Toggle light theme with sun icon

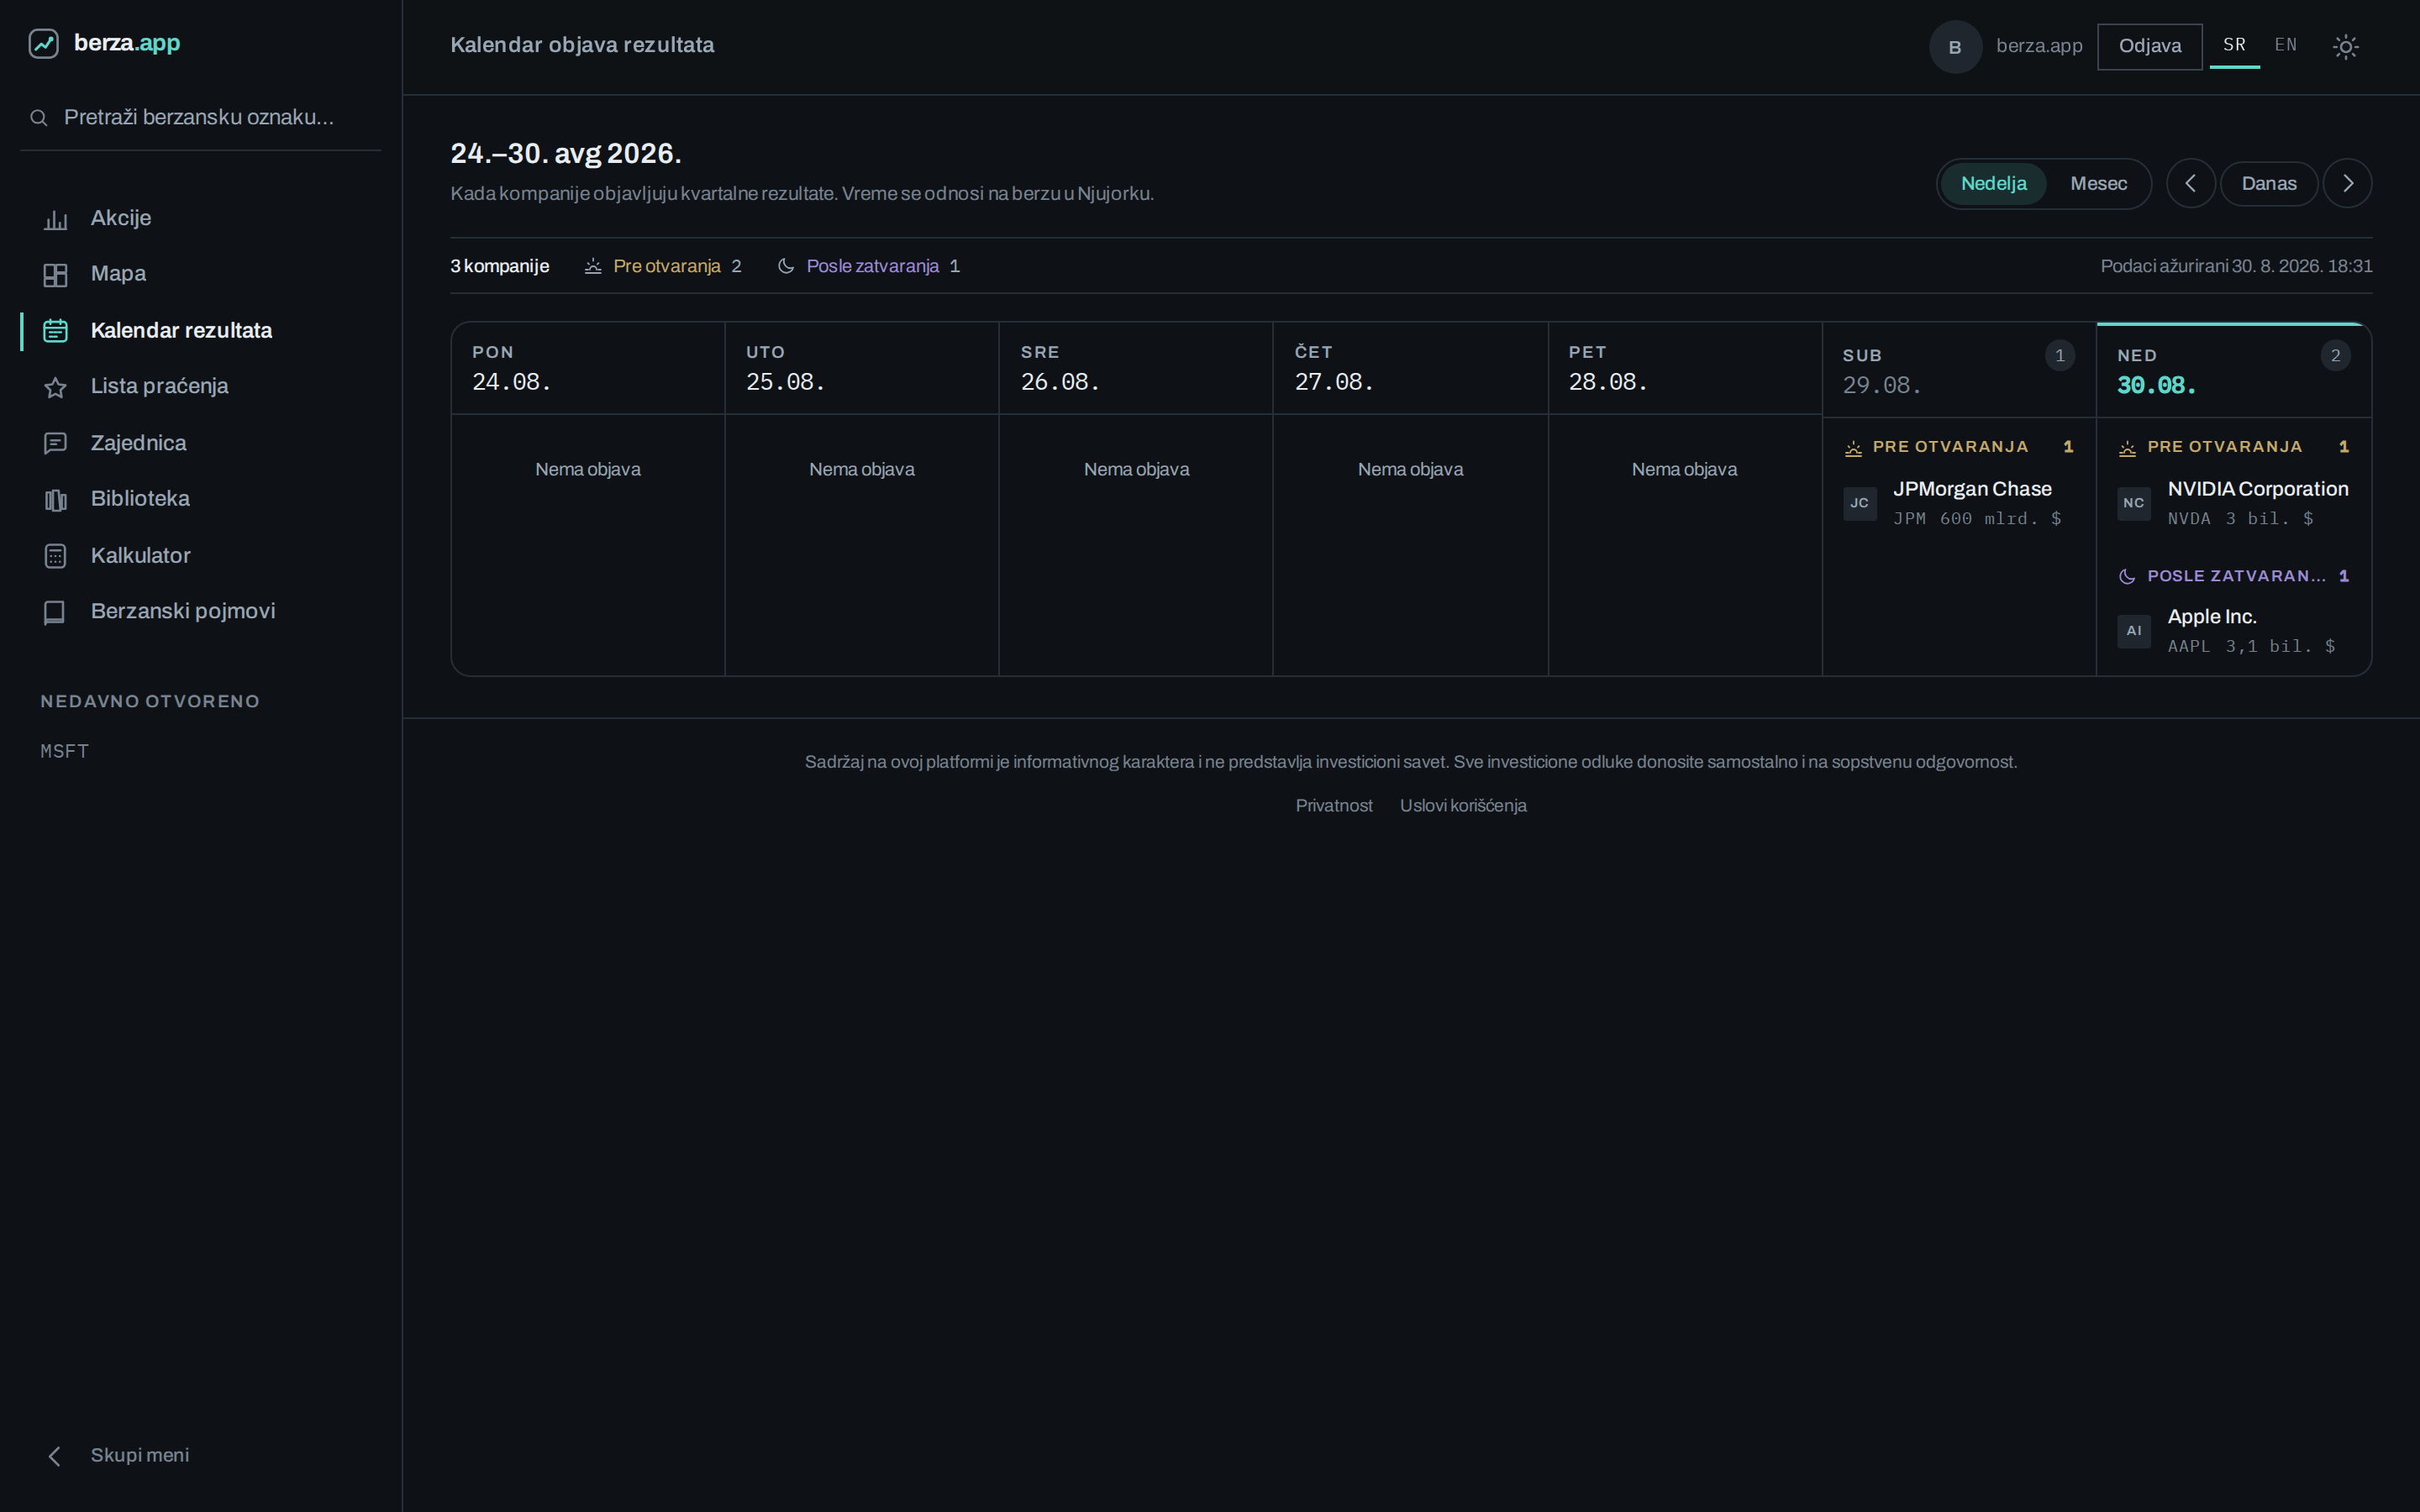[x=2345, y=46]
